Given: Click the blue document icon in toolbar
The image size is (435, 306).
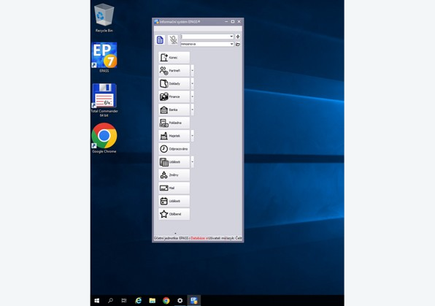Looking at the screenshot, I should point(160,40).
